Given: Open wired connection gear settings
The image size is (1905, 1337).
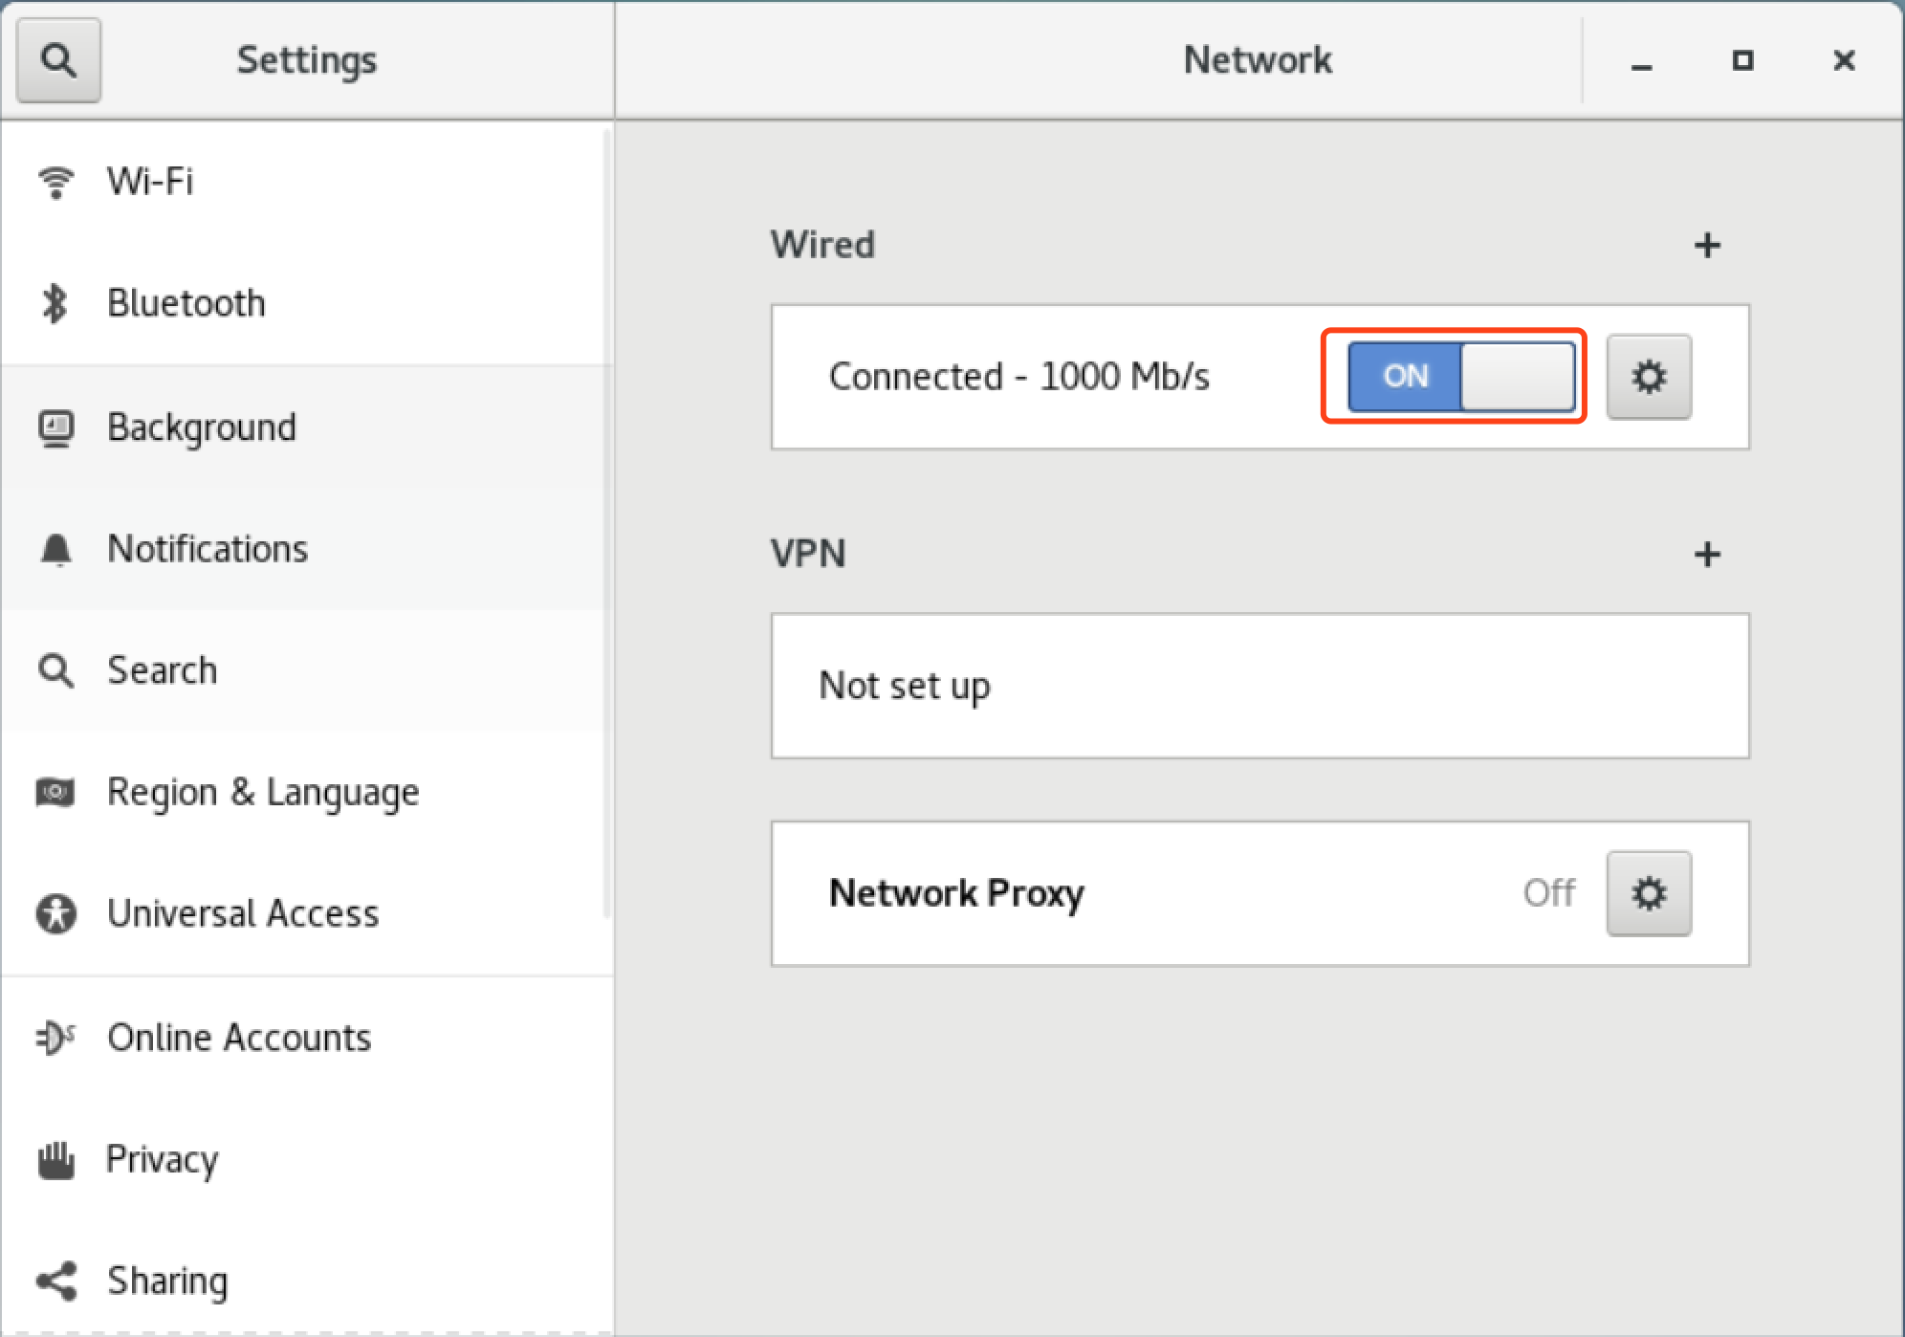Looking at the screenshot, I should (x=1649, y=377).
